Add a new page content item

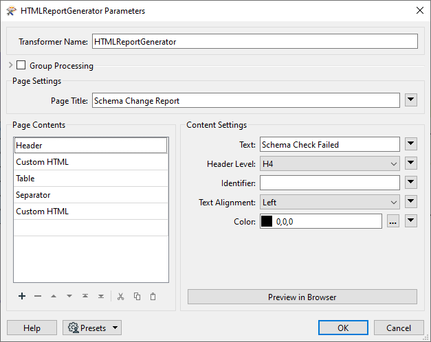coord(22,296)
